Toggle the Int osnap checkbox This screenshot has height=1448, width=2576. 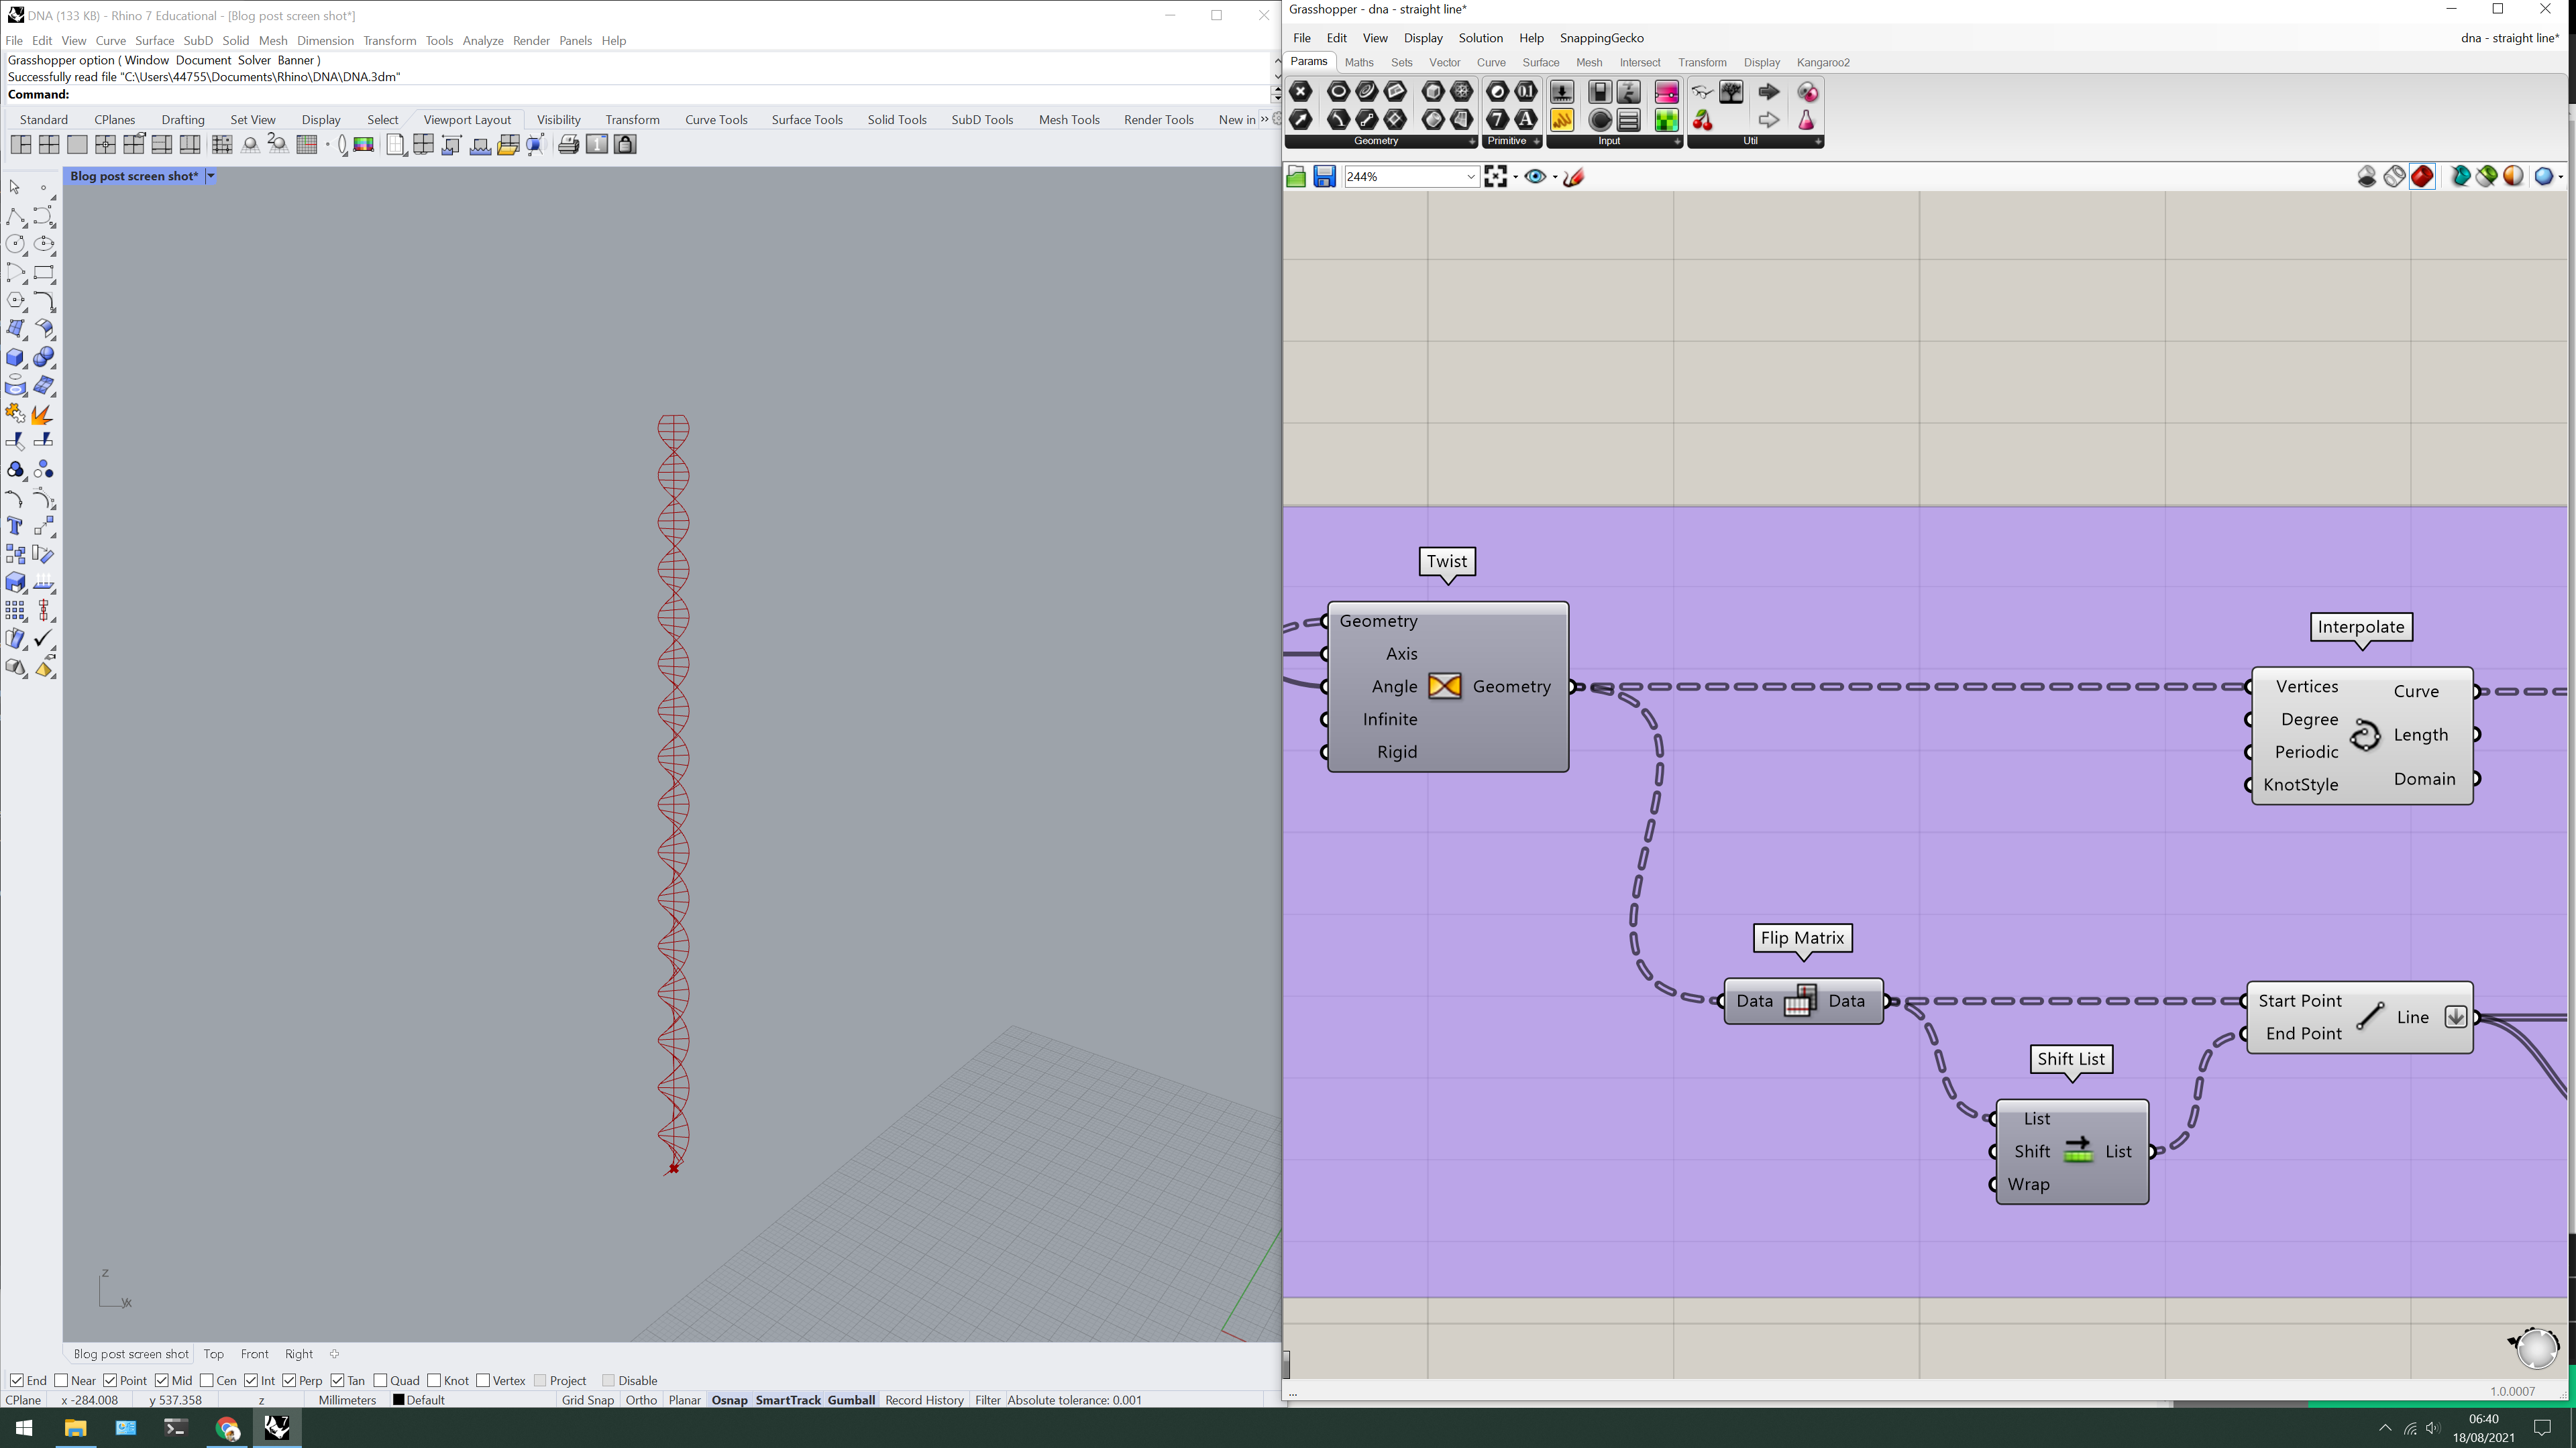click(251, 1381)
